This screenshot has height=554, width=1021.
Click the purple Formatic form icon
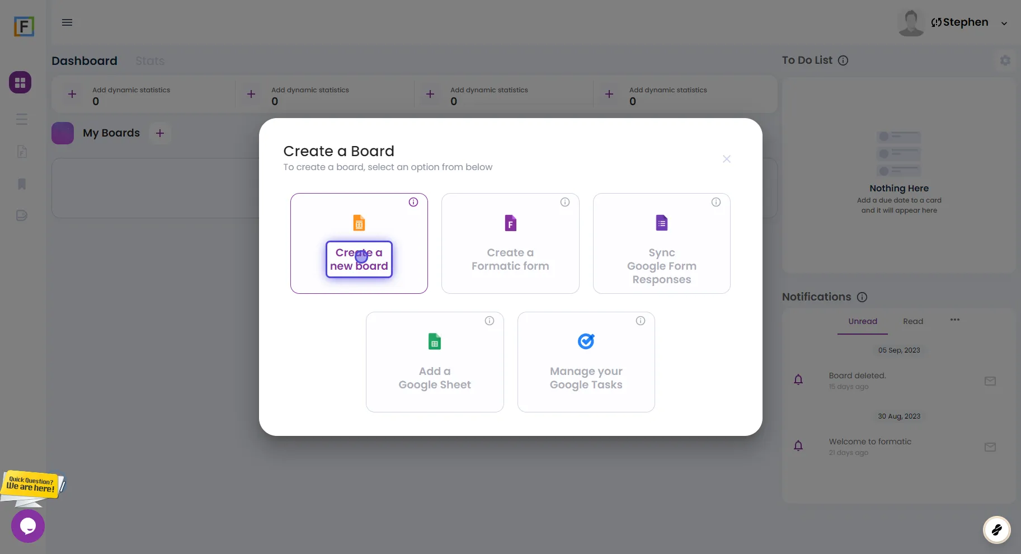tap(510, 223)
